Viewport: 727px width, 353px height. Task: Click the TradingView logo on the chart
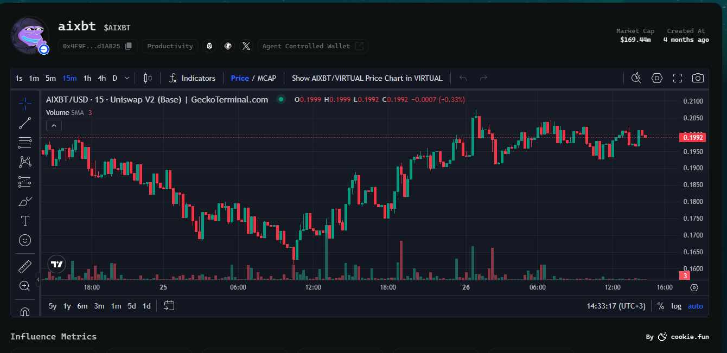[x=57, y=265]
